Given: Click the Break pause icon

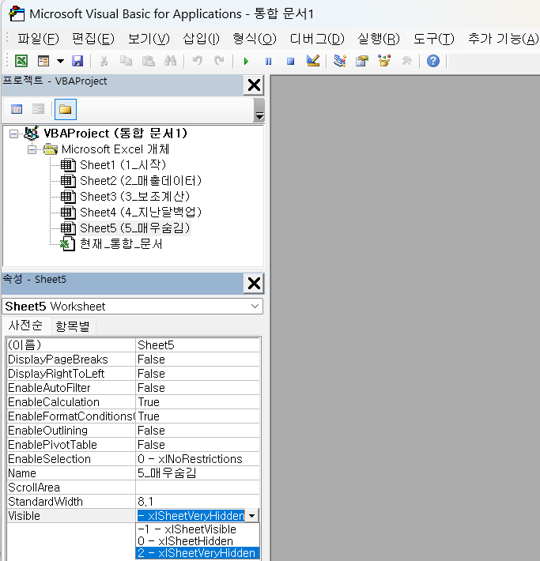Looking at the screenshot, I should [x=268, y=61].
